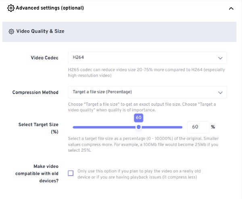The height and width of the screenshot is (199, 242).
Task: Click the right end of the slider track
Action: (x=181, y=127)
